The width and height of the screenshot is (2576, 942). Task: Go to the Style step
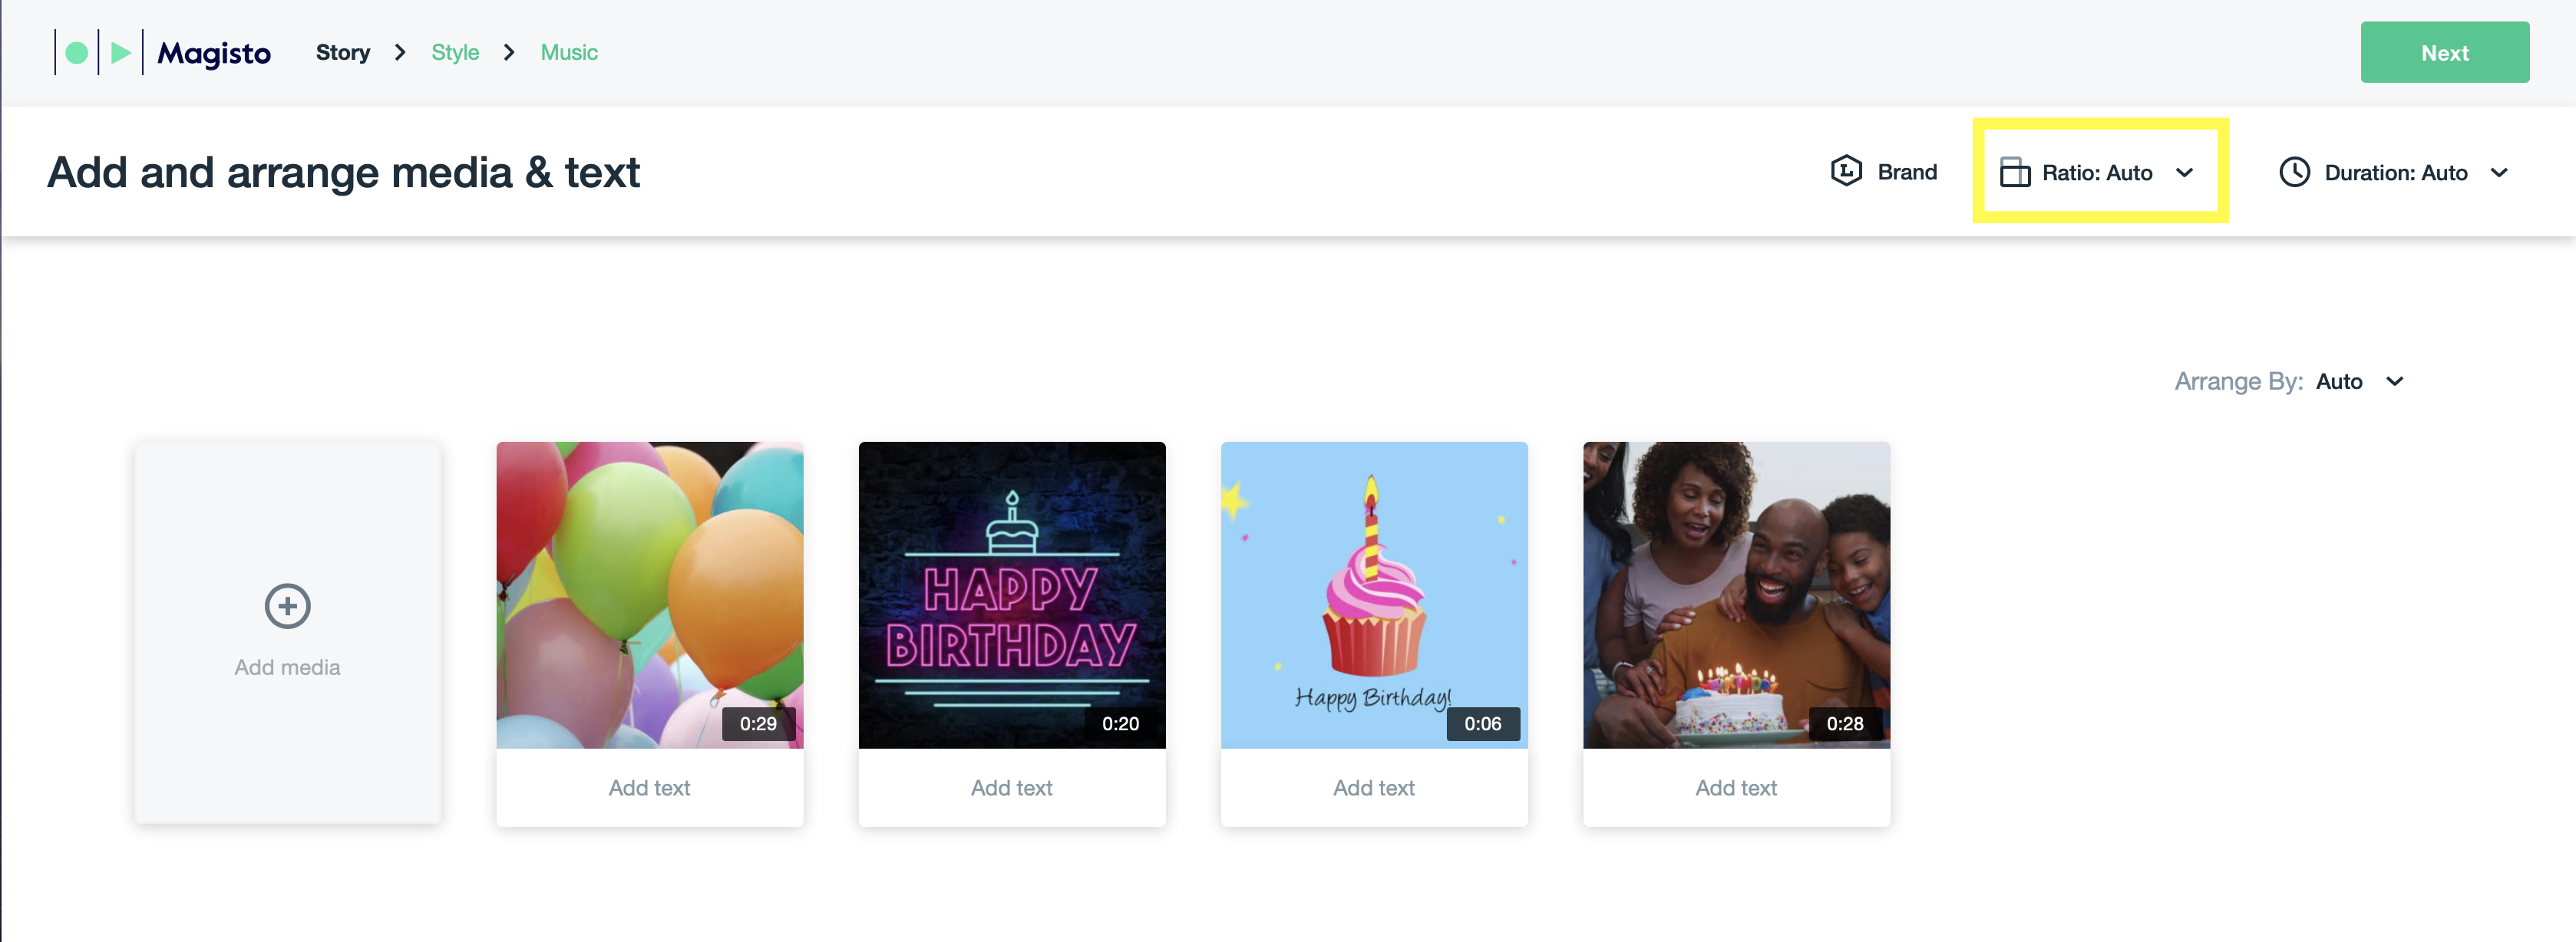(455, 52)
